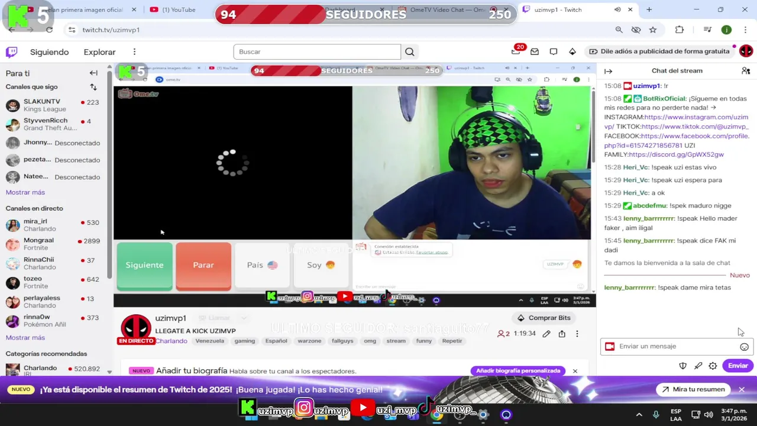Click the chat shield moderation icon
Viewport: 757px width, 426px height.
(682, 366)
